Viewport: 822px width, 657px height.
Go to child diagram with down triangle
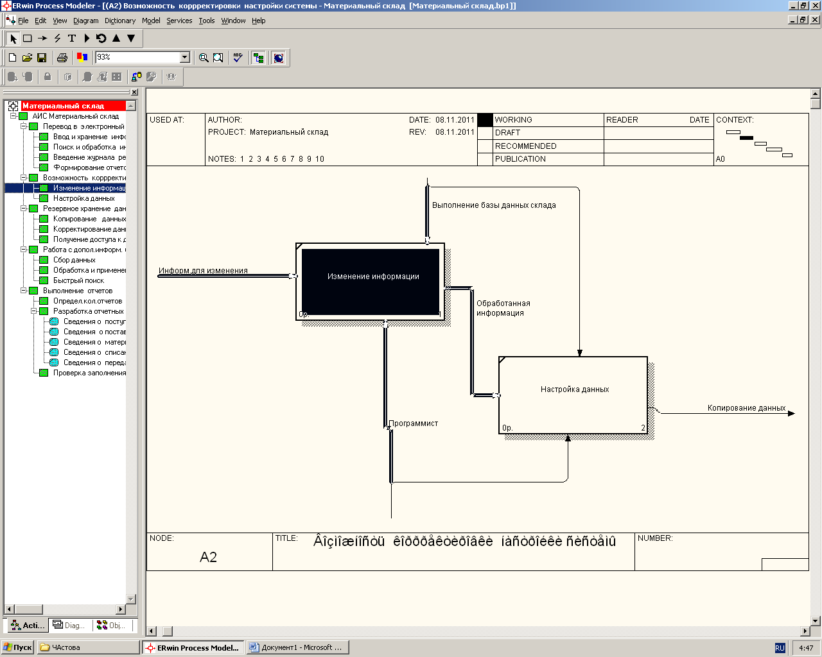(x=131, y=38)
